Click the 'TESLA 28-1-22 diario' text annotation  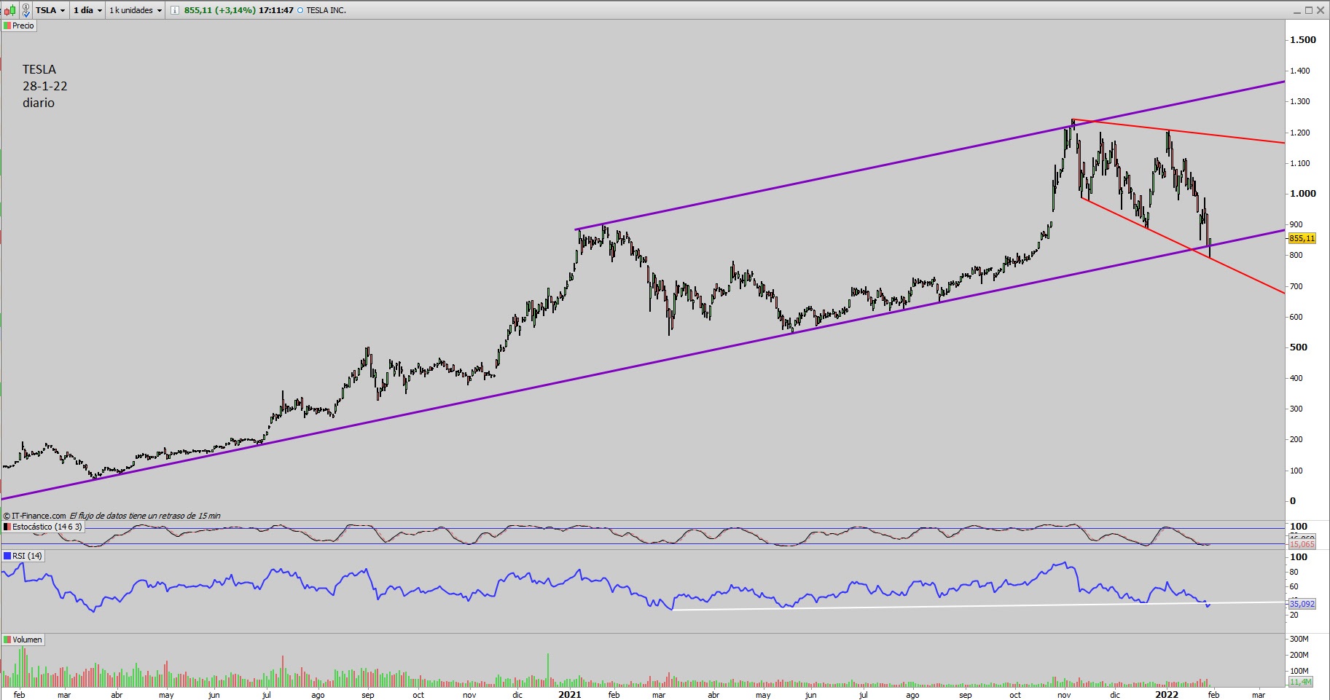click(44, 86)
